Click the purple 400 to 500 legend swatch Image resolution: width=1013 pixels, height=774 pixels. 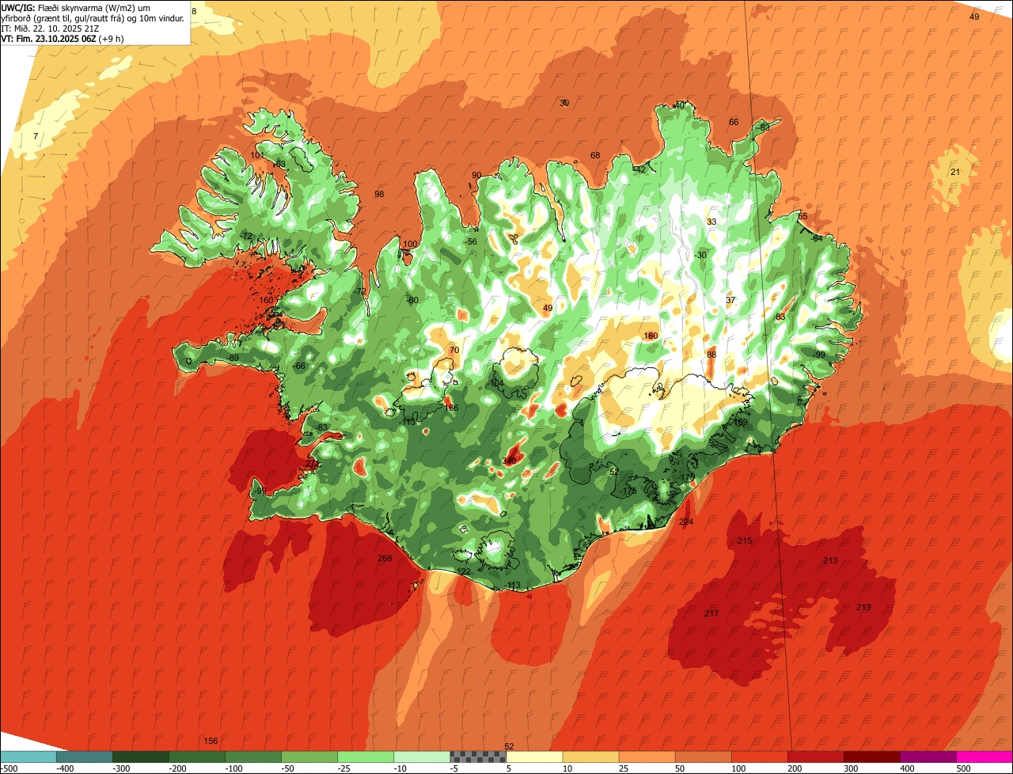[x=927, y=757]
